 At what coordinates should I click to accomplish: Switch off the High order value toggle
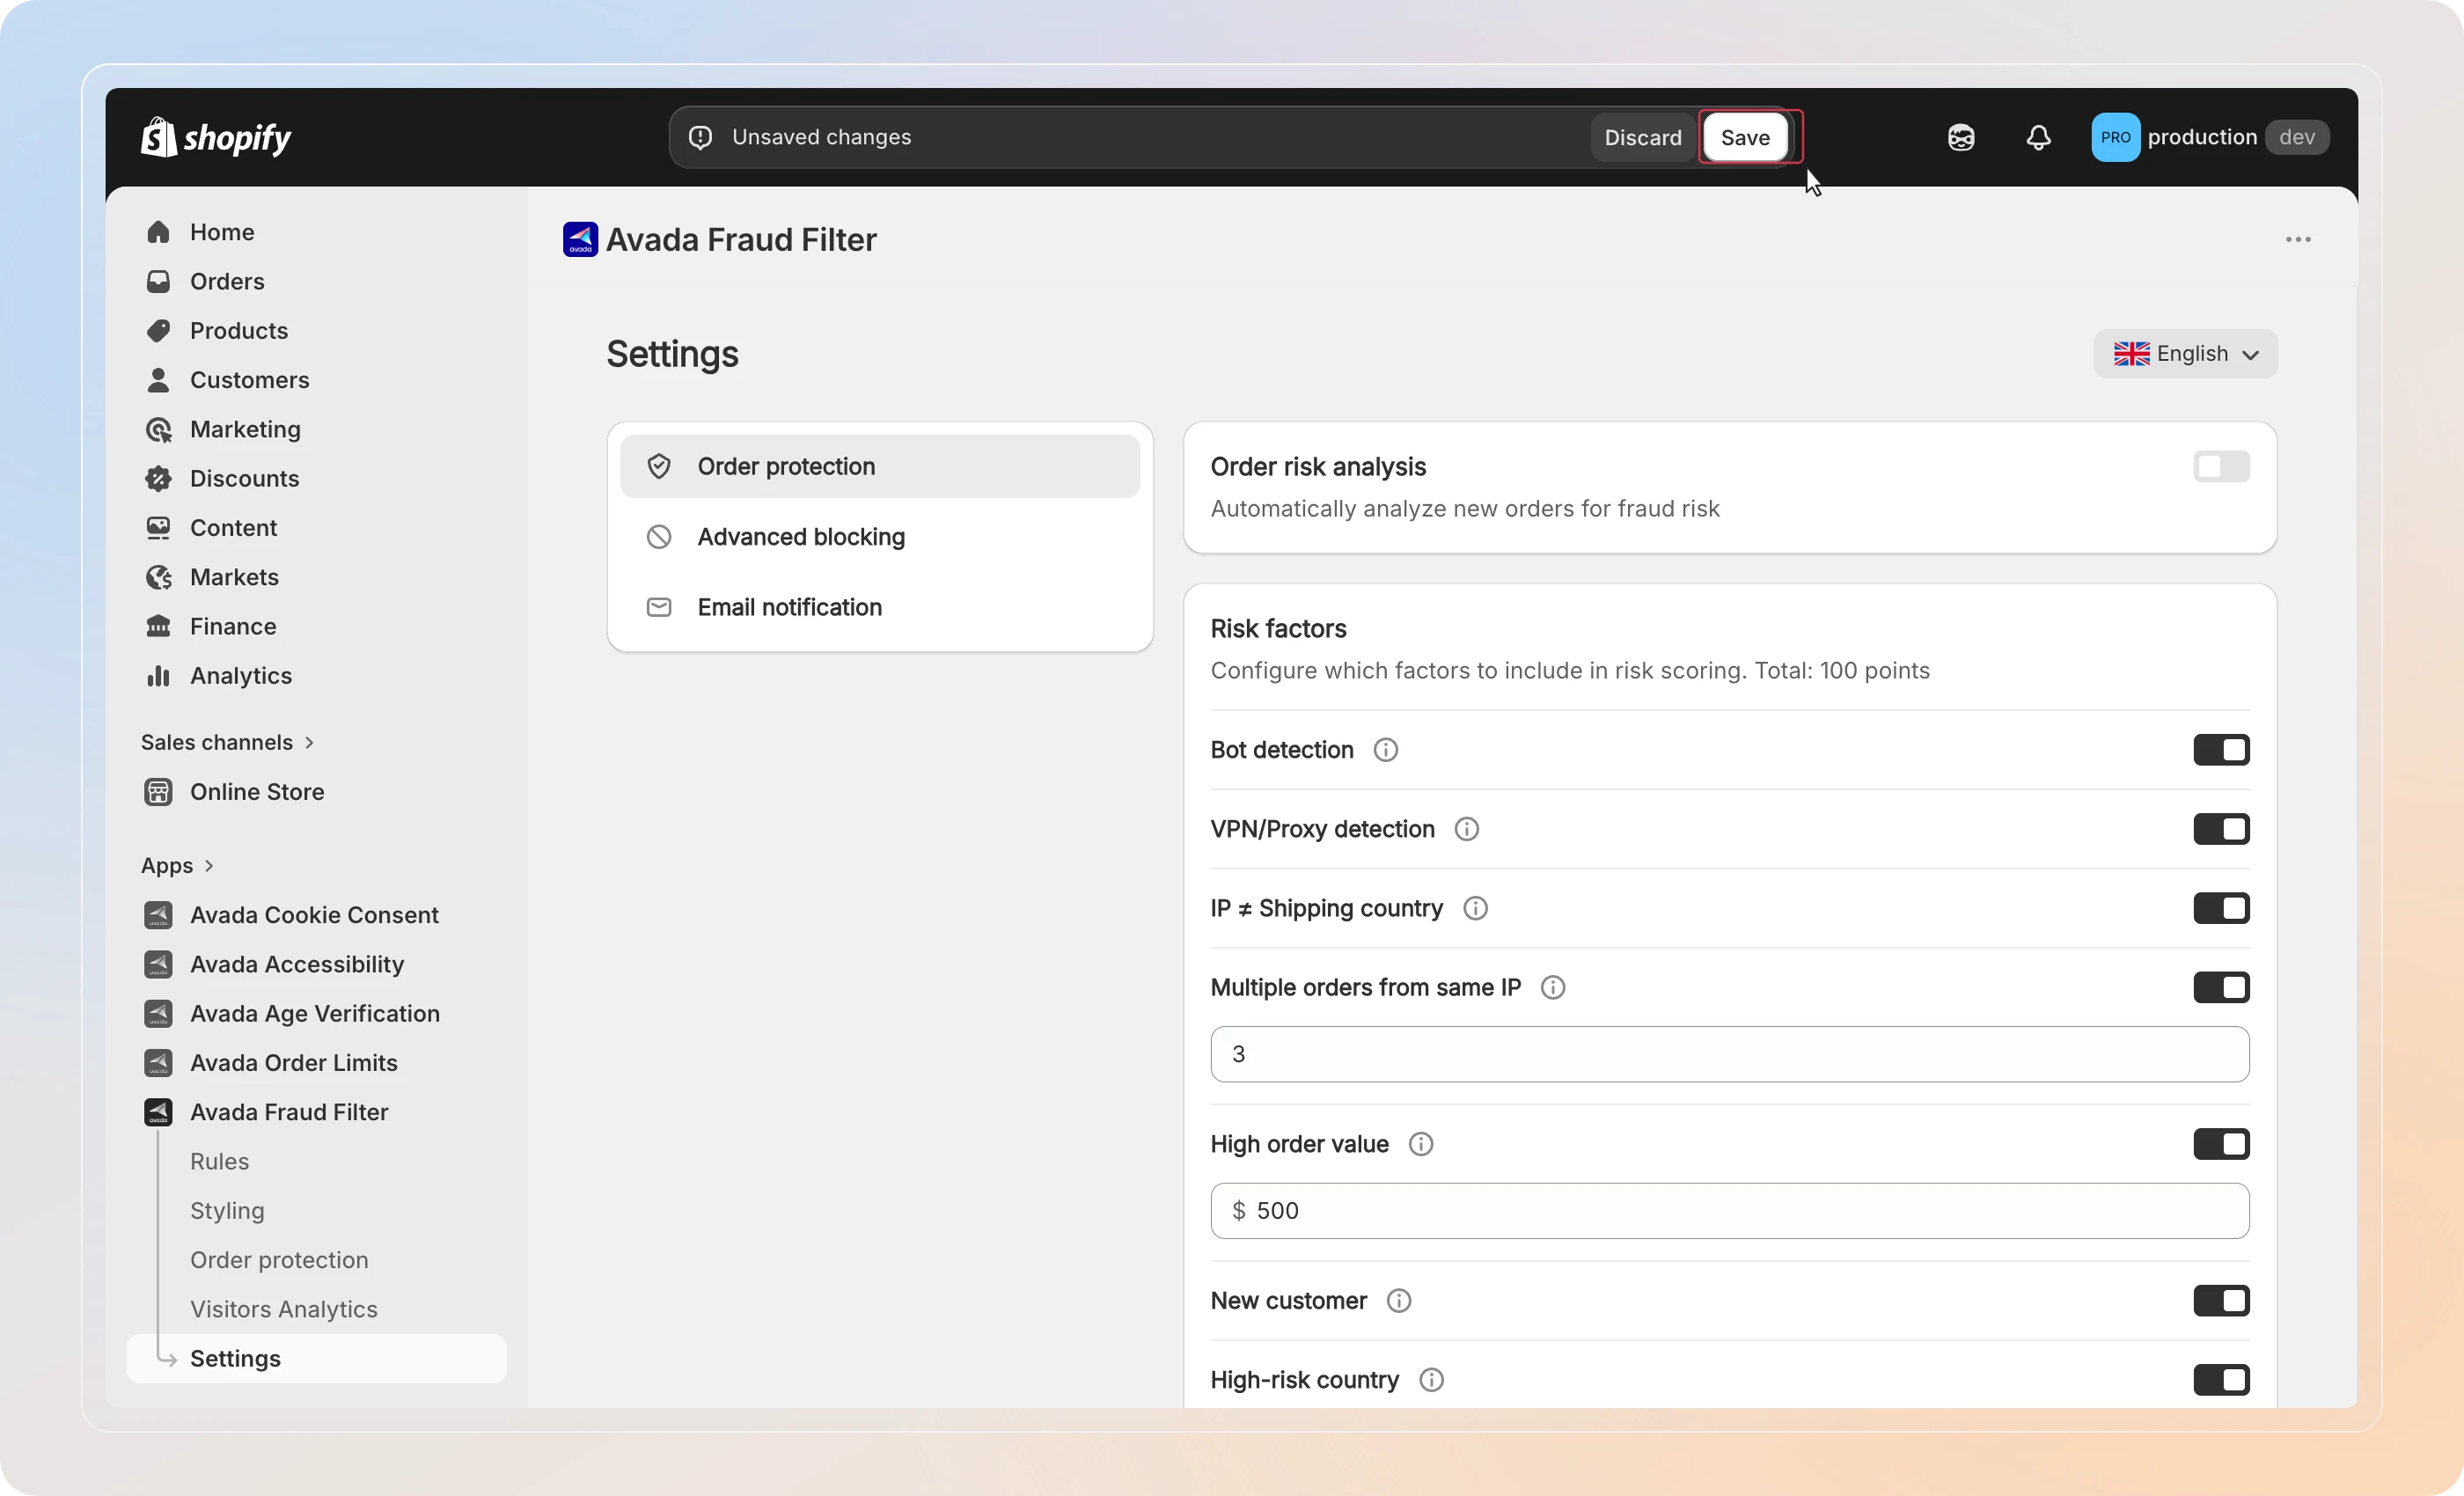coord(2221,1144)
